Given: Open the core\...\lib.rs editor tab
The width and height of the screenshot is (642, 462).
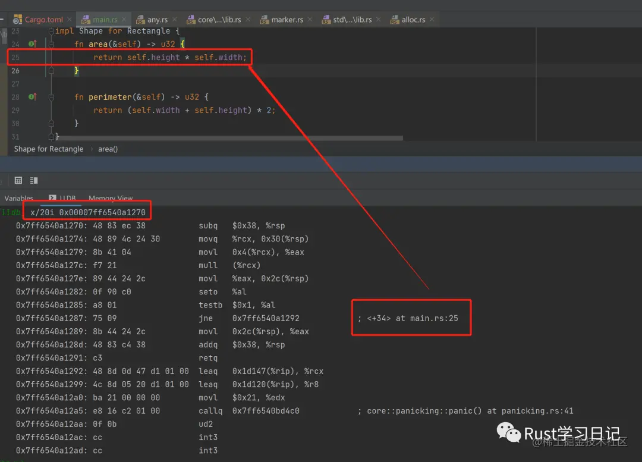Looking at the screenshot, I should (x=219, y=20).
